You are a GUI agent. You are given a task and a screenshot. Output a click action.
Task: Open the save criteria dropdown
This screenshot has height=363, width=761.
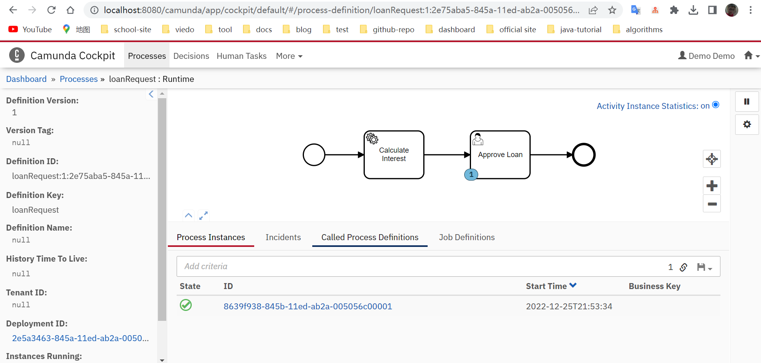click(705, 267)
